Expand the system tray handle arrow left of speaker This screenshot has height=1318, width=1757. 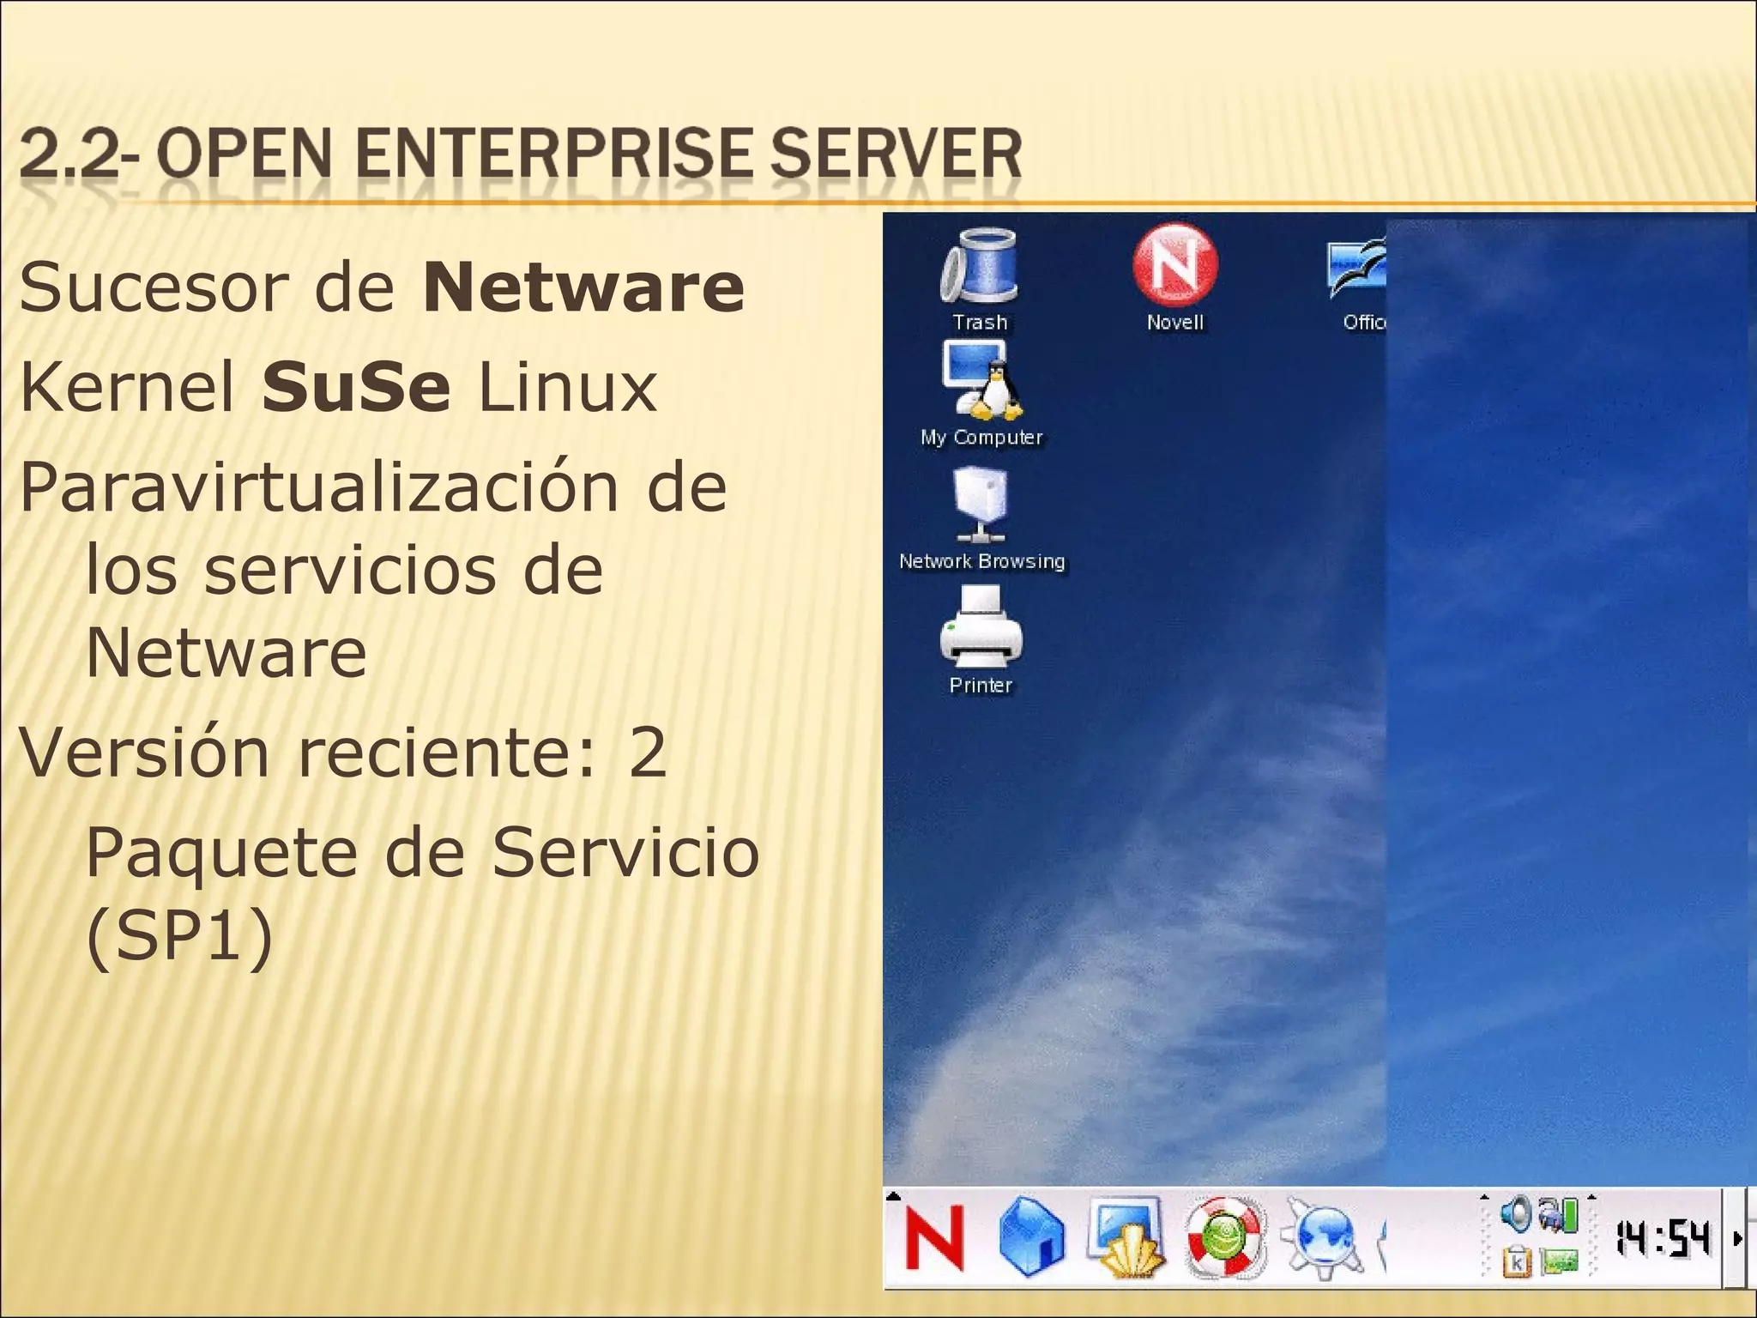pos(1484,1198)
